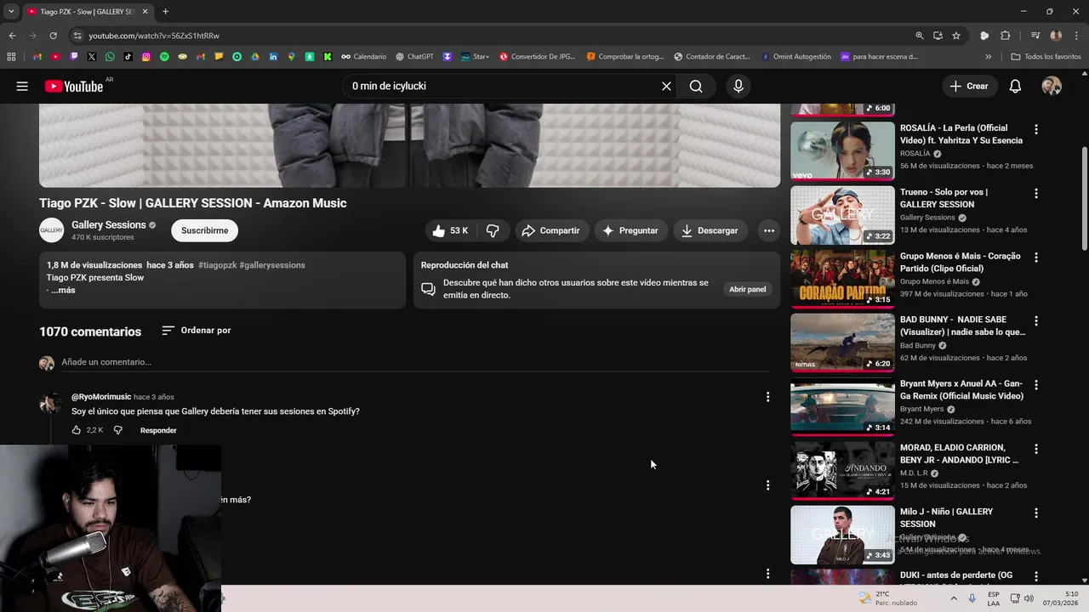Dislike the @RyoMorimusic comment

click(118, 430)
